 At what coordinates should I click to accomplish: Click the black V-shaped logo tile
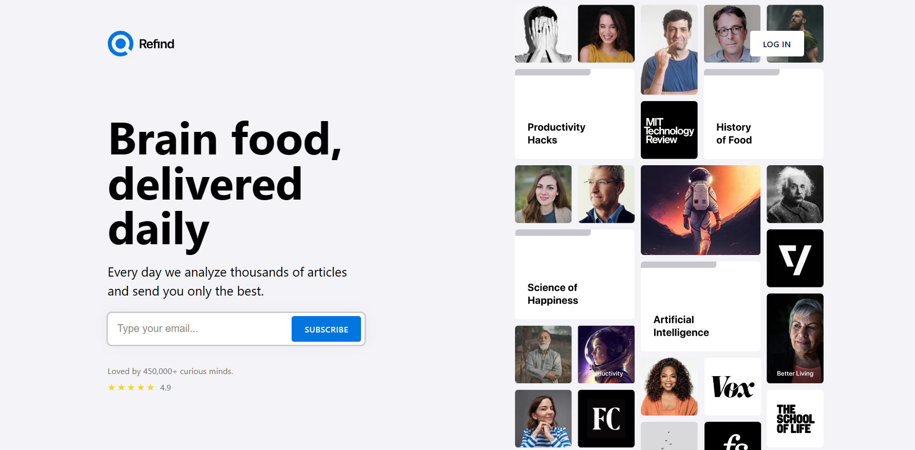[x=795, y=258]
